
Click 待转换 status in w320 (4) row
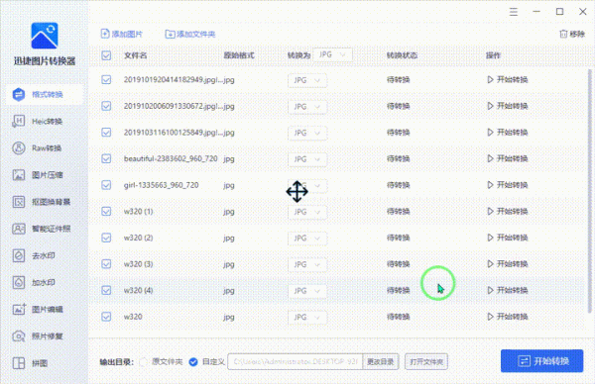pyautogui.click(x=398, y=290)
